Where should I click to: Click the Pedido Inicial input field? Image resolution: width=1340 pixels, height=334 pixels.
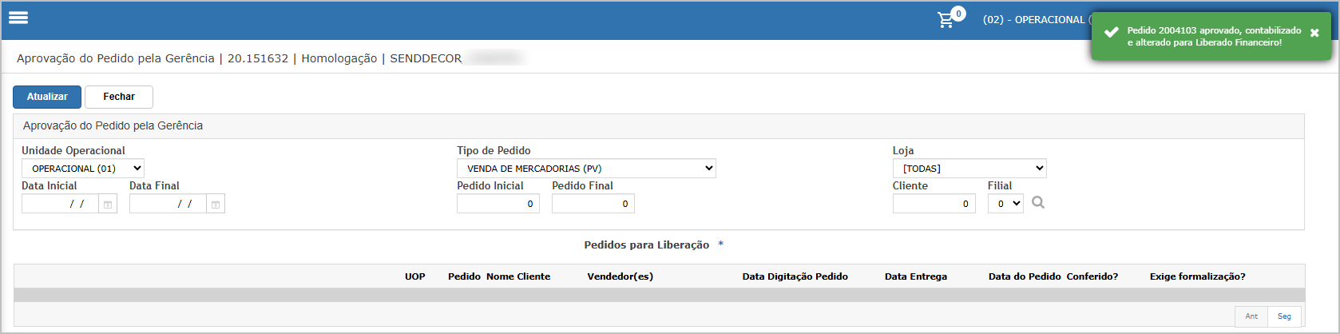pyautogui.click(x=498, y=204)
